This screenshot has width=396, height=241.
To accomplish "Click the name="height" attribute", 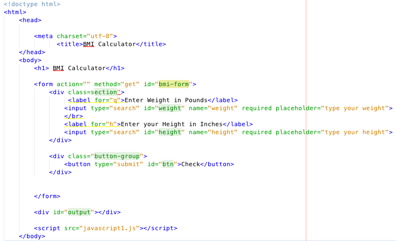I will click(x=213, y=132).
